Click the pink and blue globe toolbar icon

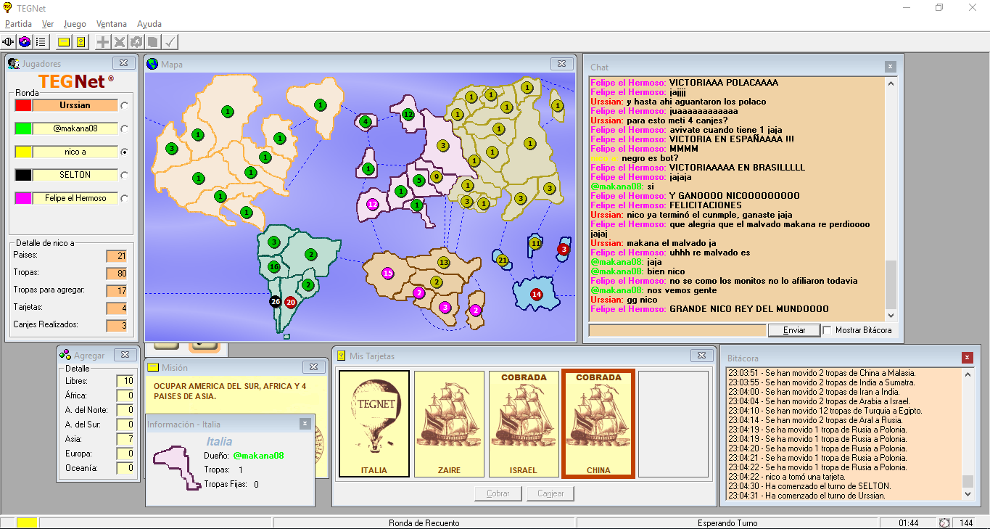(x=25, y=42)
